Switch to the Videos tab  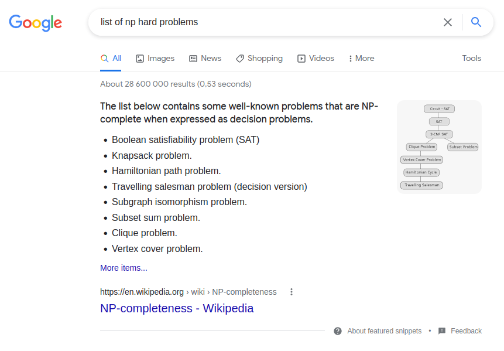point(316,58)
